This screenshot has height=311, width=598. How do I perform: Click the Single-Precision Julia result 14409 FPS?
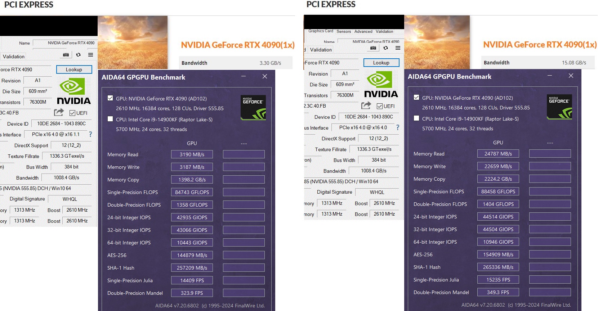click(x=192, y=280)
